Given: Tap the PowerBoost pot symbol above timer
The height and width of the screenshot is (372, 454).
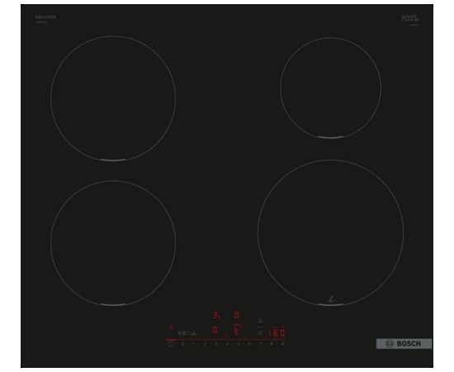Looking at the screenshot, I should 261,321.
